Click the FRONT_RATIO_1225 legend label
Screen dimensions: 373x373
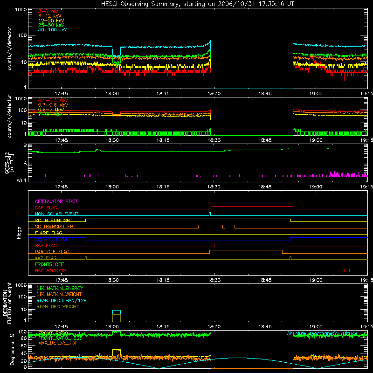coord(60,338)
